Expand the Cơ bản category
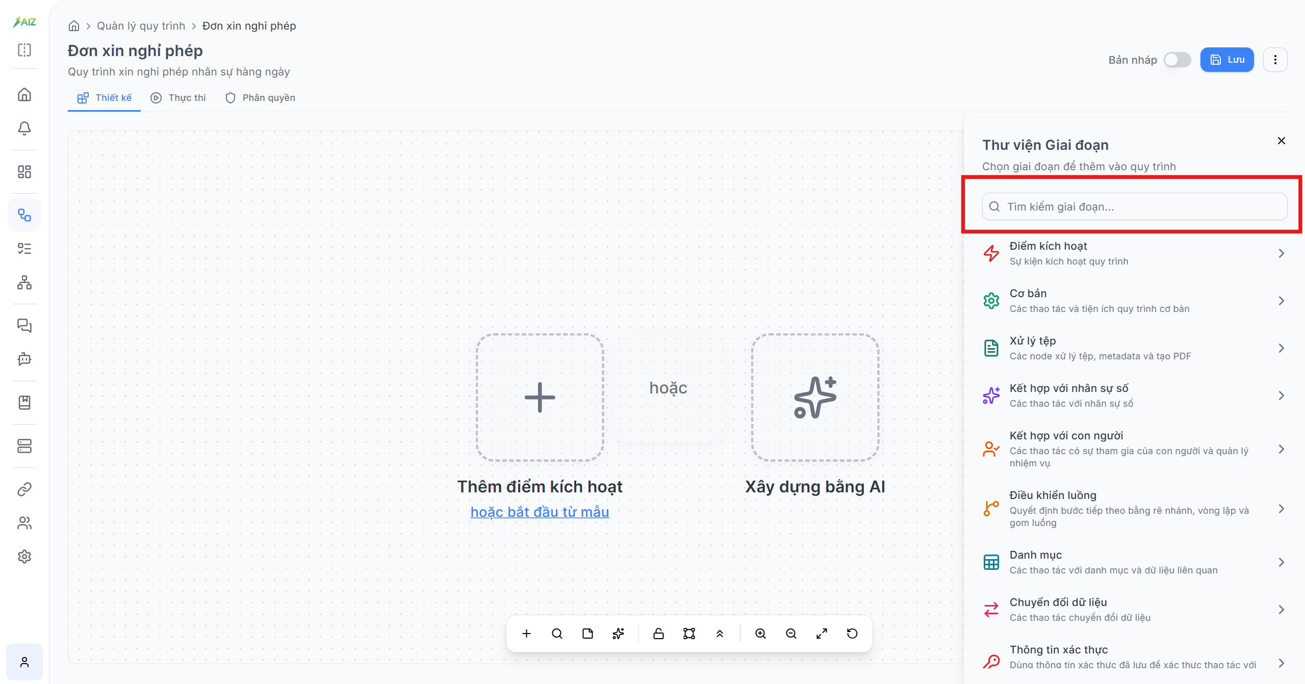This screenshot has width=1305, height=684. 1134,301
